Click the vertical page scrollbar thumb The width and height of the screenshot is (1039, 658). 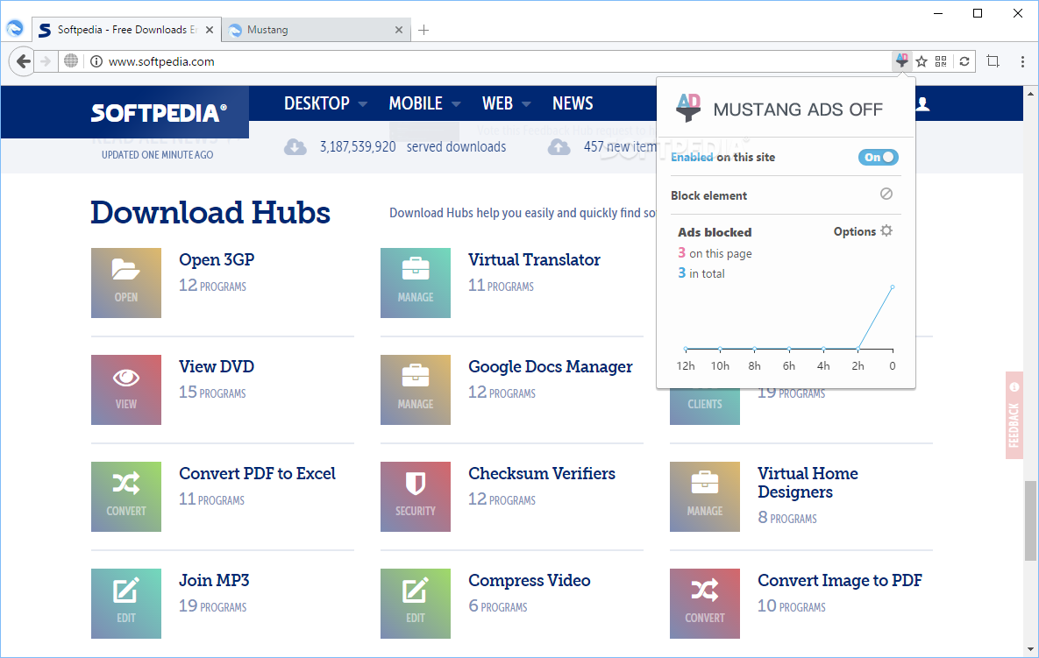point(1030,520)
